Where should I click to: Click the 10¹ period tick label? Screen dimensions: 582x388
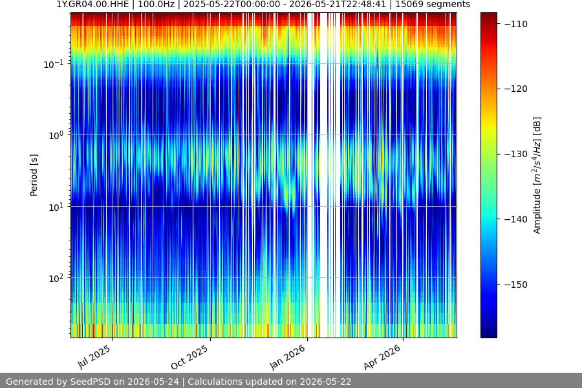pyautogui.click(x=56, y=207)
